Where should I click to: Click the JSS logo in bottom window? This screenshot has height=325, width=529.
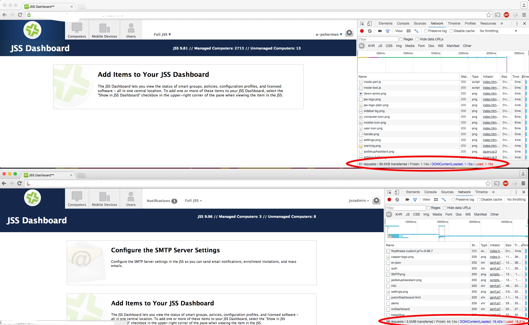(32, 198)
